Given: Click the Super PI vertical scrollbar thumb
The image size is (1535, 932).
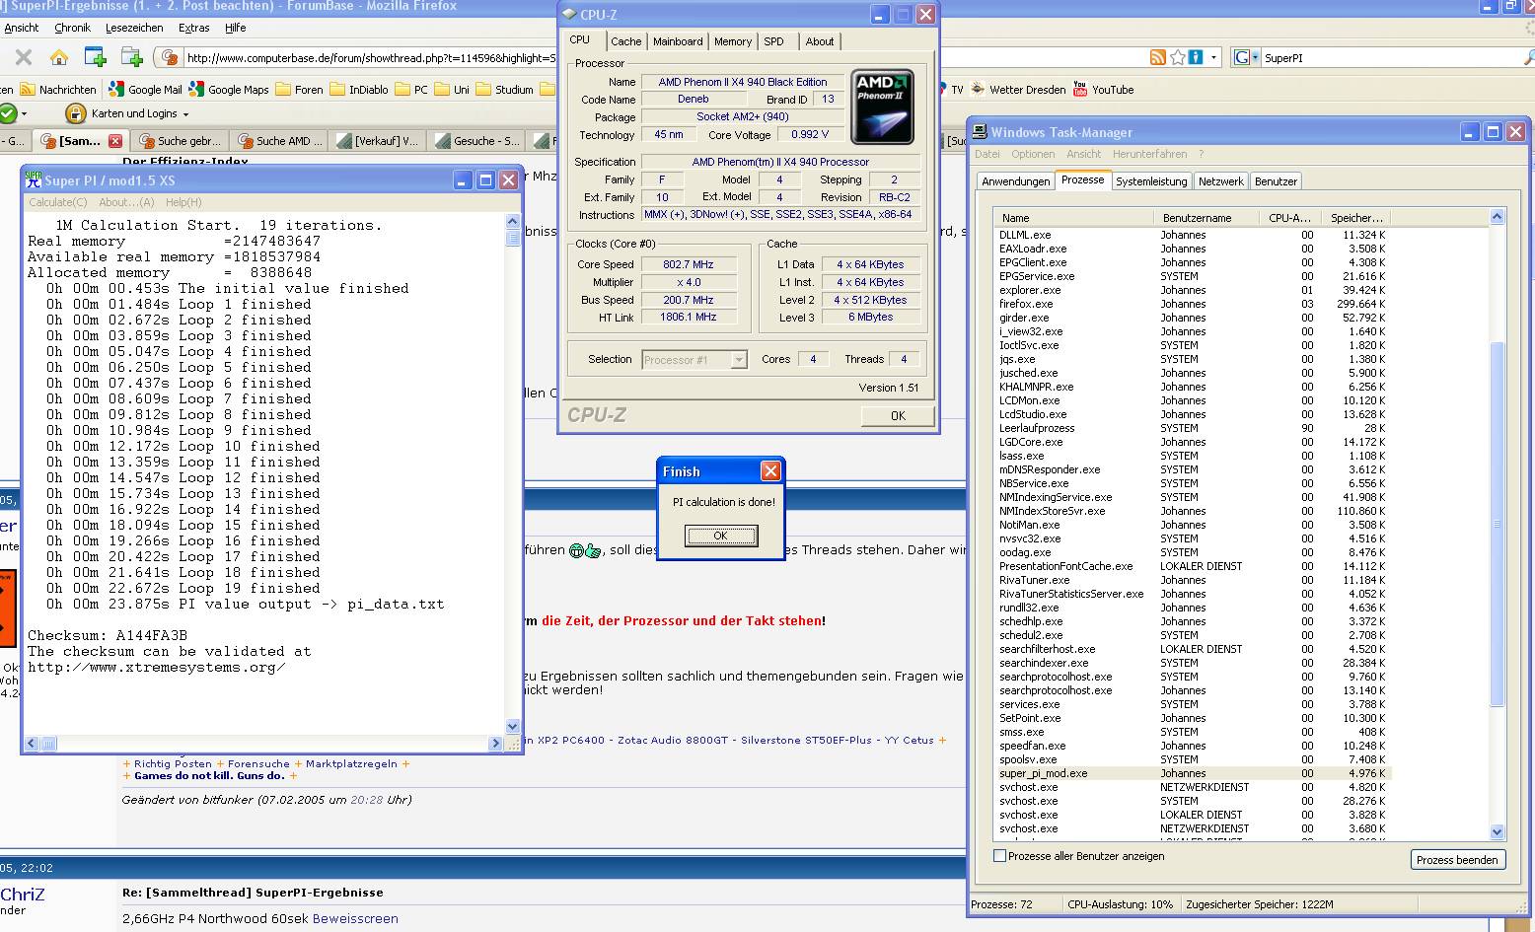Looking at the screenshot, I should click(512, 238).
